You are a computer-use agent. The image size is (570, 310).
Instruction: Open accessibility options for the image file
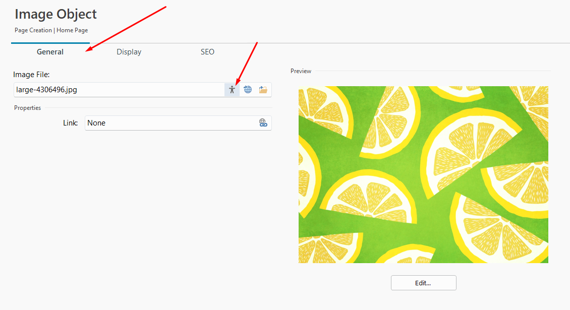[x=232, y=89]
